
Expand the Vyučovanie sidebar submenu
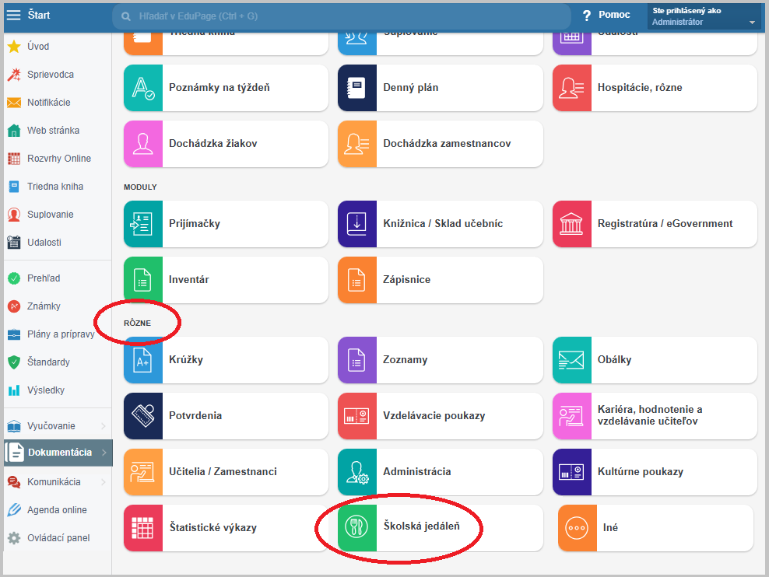pos(104,426)
